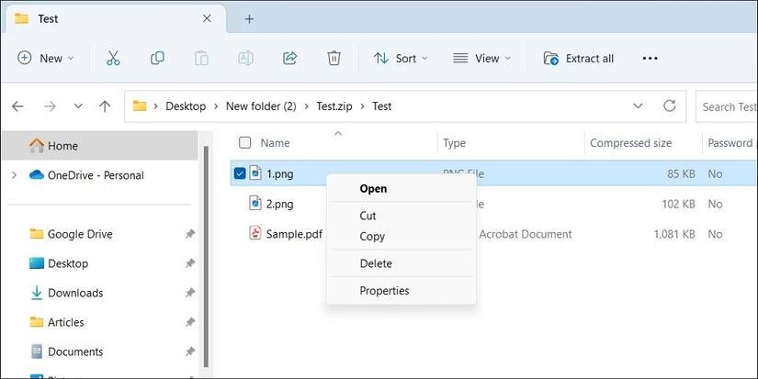758x379 pixels.
Task: Click chevron after Desktop in breadcrumb
Action: (216, 106)
